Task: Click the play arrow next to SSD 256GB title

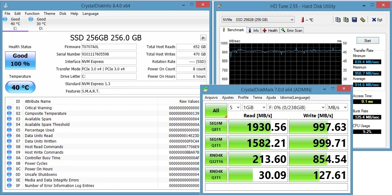Action: tap(203, 38)
